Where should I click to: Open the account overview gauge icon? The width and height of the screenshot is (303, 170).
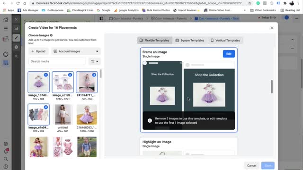6,54
